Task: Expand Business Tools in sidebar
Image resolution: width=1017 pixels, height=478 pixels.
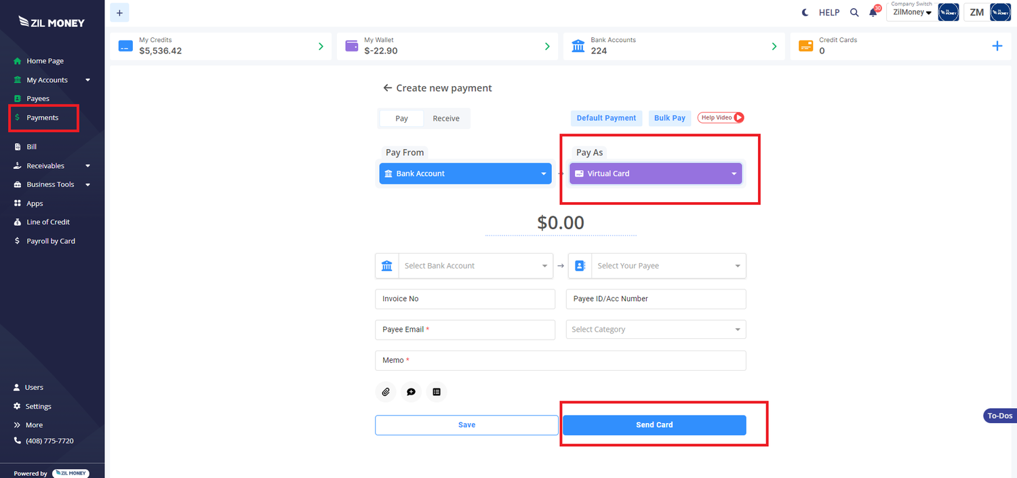Action: (x=52, y=184)
